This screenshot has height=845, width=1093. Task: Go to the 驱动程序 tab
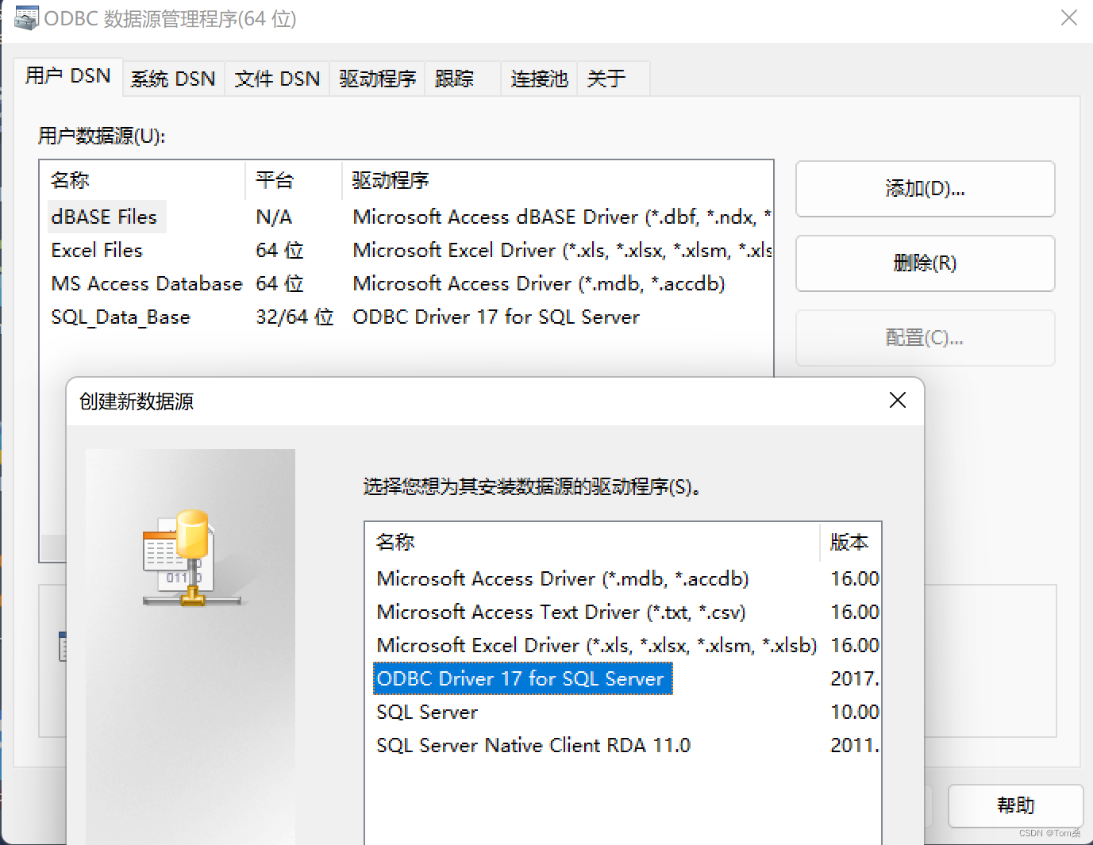point(377,79)
